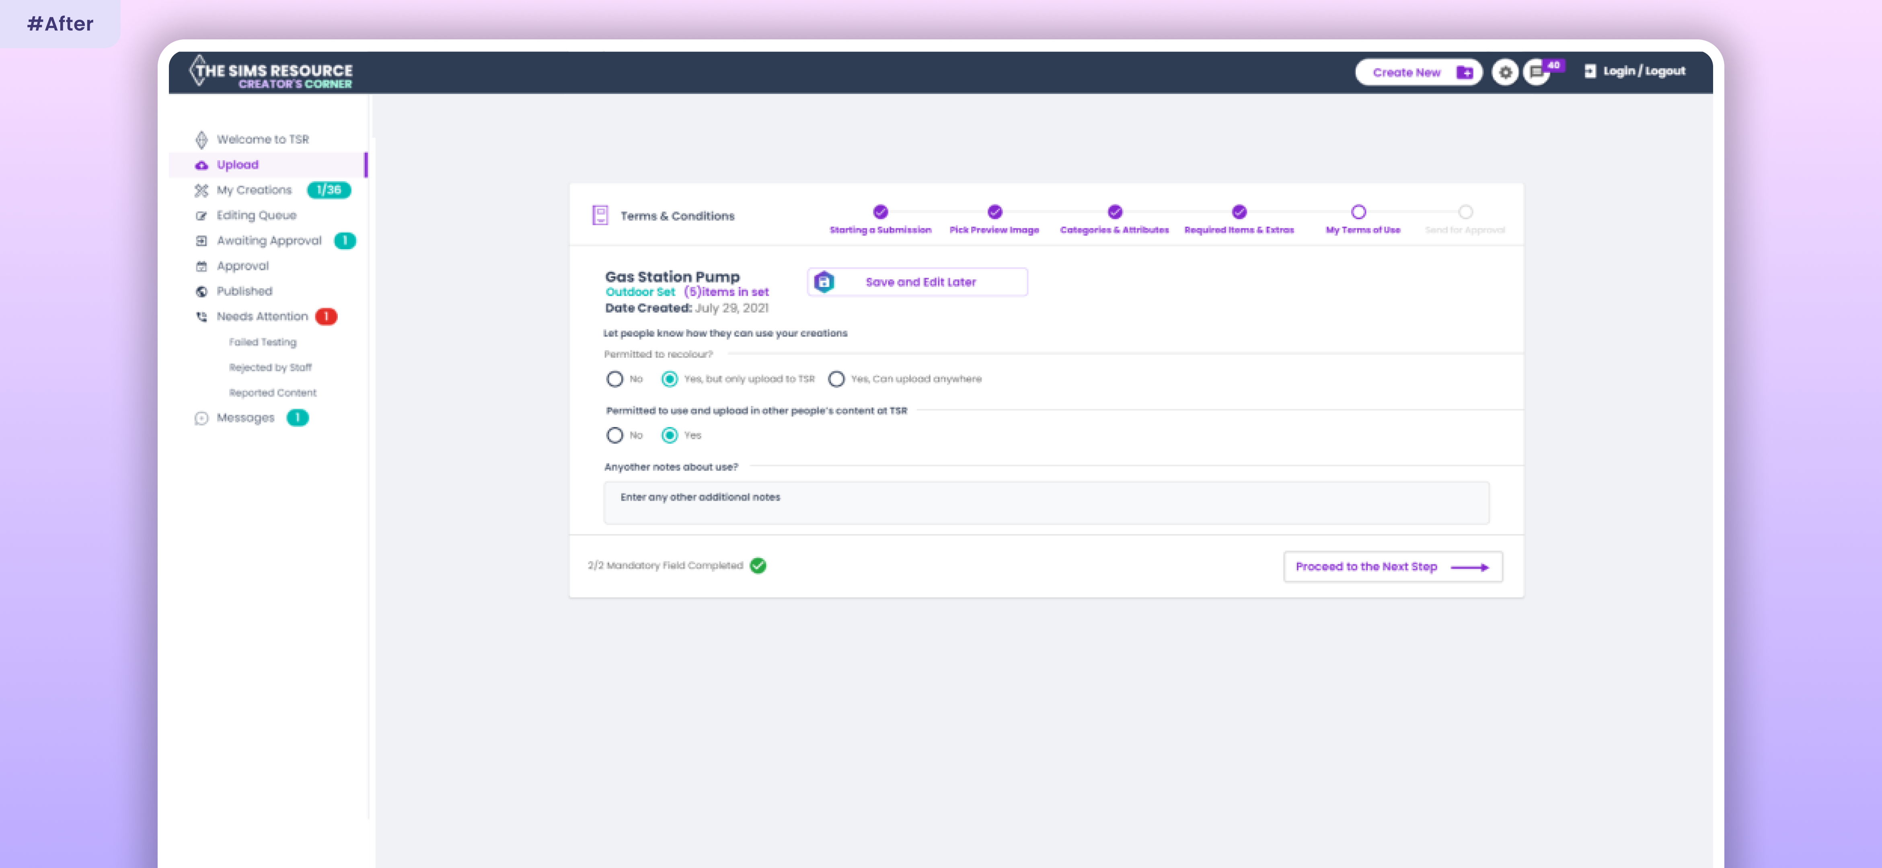Click the settings gear icon in header
The image size is (1882, 868).
pyautogui.click(x=1504, y=72)
